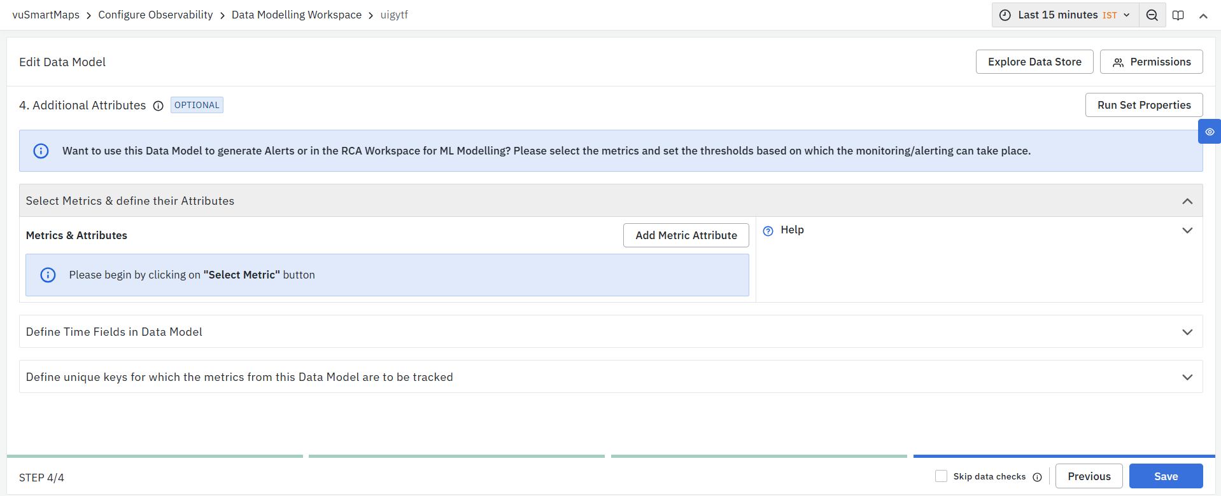Click the info icon in the alerts banner
The width and height of the screenshot is (1221, 496).
click(x=41, y=151)
